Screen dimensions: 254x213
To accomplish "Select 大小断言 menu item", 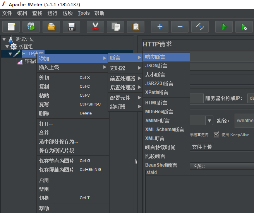I will 166,75.
